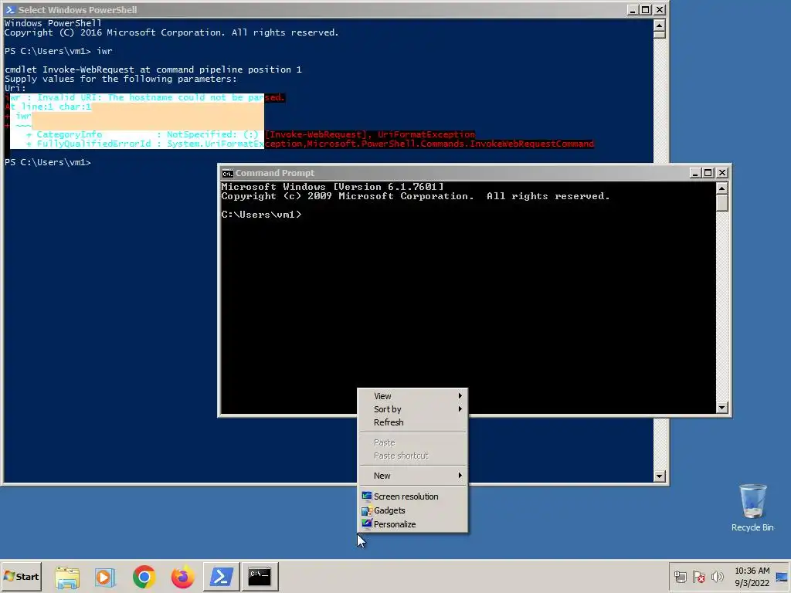Close the PowerShell window

click(660, 9)
